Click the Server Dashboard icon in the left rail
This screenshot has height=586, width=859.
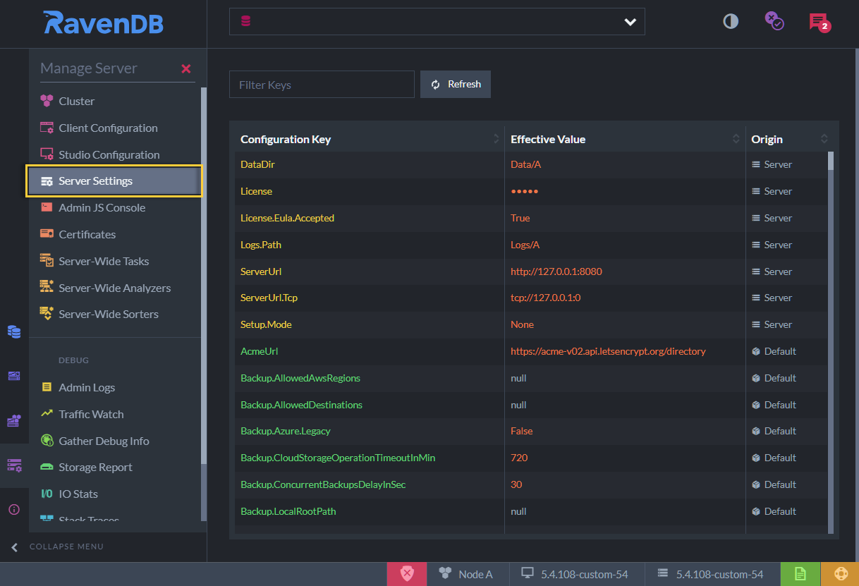[14, 376]
